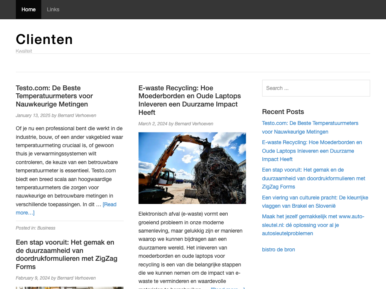The height and width of the screenshot is (289, 386).
Task: Open recent post about vlaggen van Brakel
Action: (x=315, y=202)
